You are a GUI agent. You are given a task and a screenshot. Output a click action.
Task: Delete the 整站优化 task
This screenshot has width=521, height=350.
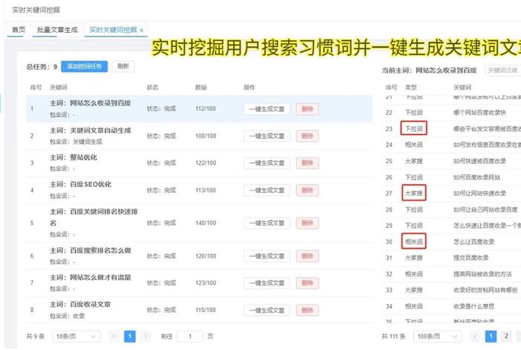[307, 163]
